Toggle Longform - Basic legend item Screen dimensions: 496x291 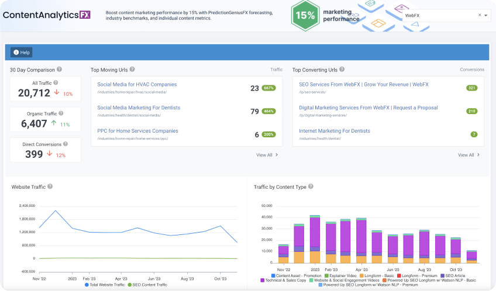pos(377,276)
